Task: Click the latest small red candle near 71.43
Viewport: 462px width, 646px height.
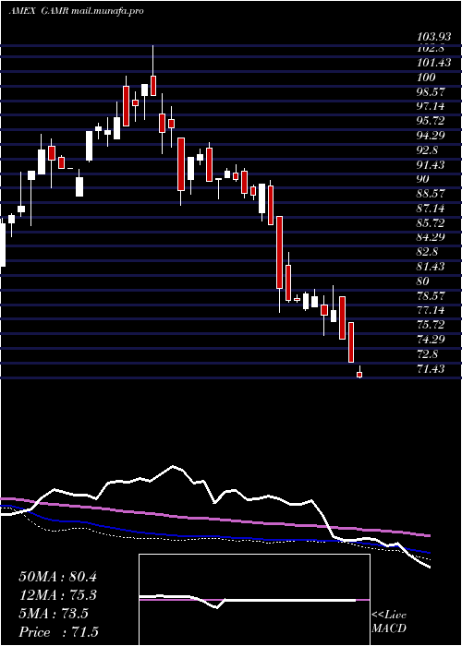Action: point(359,373)
